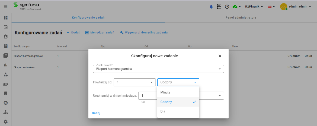Open the task list icon in header
Viewport: 317px width, 126px height.
(219, 7)
